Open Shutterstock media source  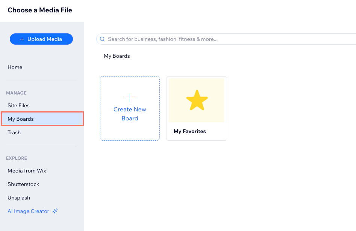point(23,184)
